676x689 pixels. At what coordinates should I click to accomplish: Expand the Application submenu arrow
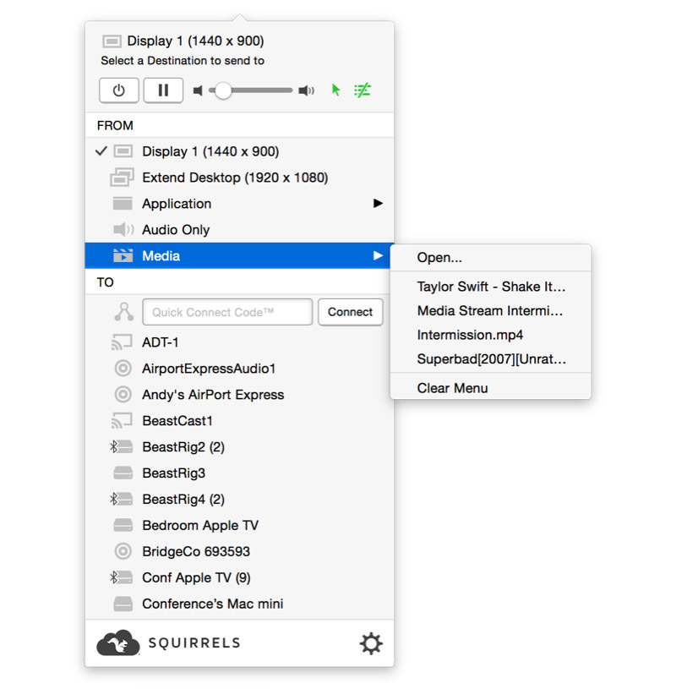click(x=378, y=204)
